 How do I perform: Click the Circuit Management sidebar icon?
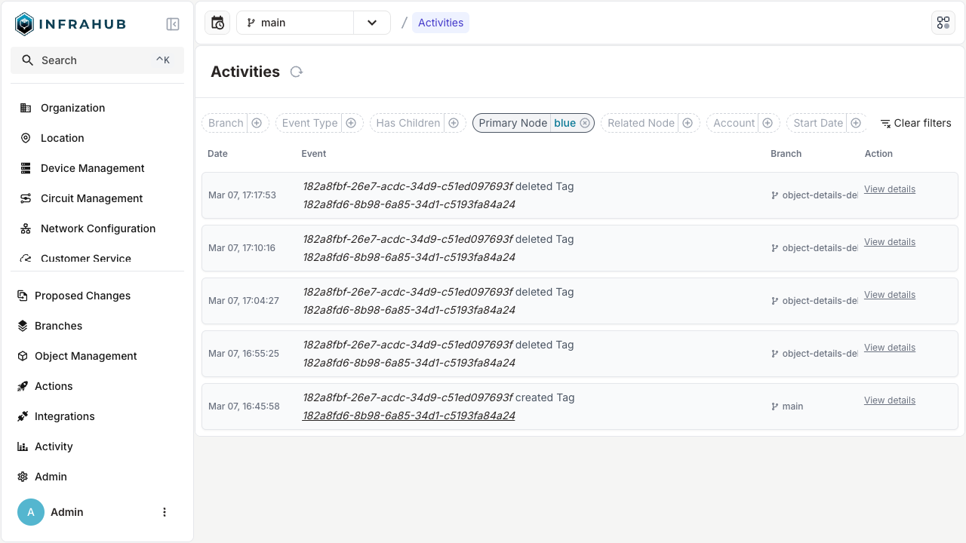coord(25,198)
